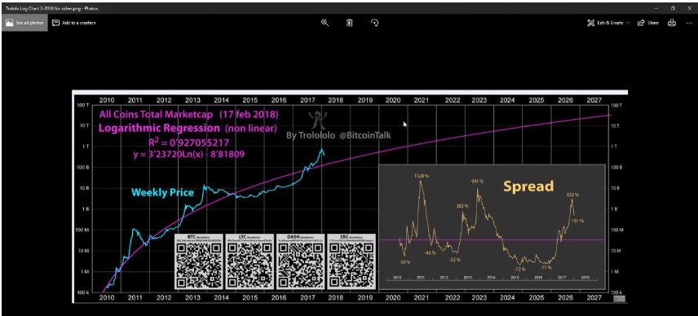
Task: Click the 191 % label on spread chart
Action: [578, 221]
